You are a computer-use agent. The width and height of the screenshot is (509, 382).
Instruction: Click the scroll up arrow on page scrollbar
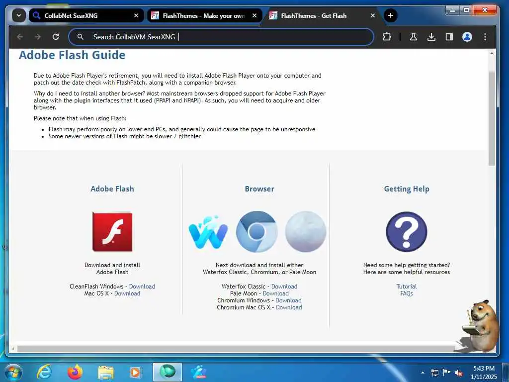click(x=492, y=53)
